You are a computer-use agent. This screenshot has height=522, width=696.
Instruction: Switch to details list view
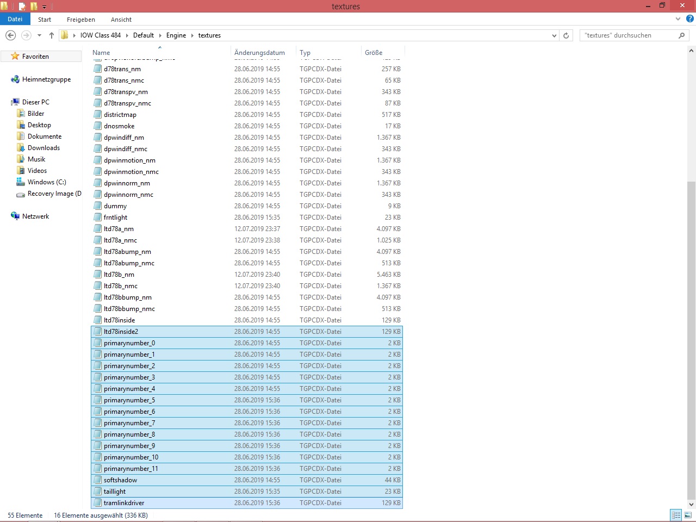coord(676,515)
